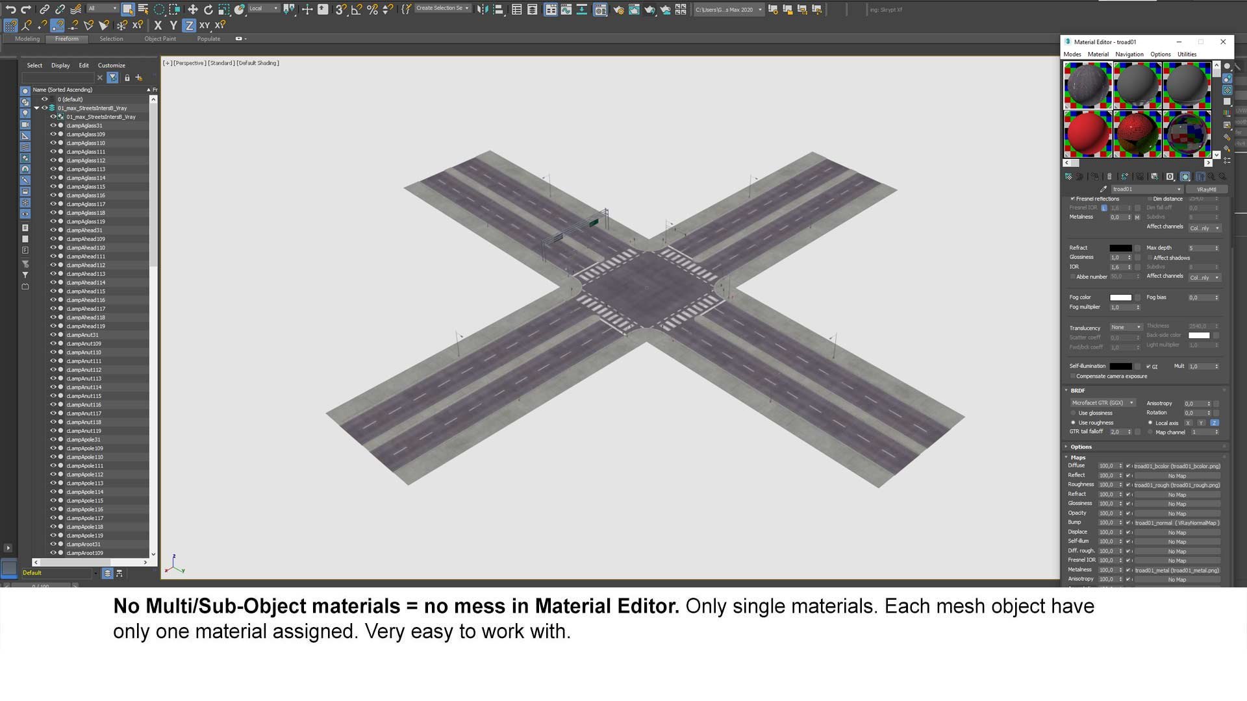The image size is (1247, 701).
Task: Click the Sample Type sphere icon
Action: (1227, 66)
